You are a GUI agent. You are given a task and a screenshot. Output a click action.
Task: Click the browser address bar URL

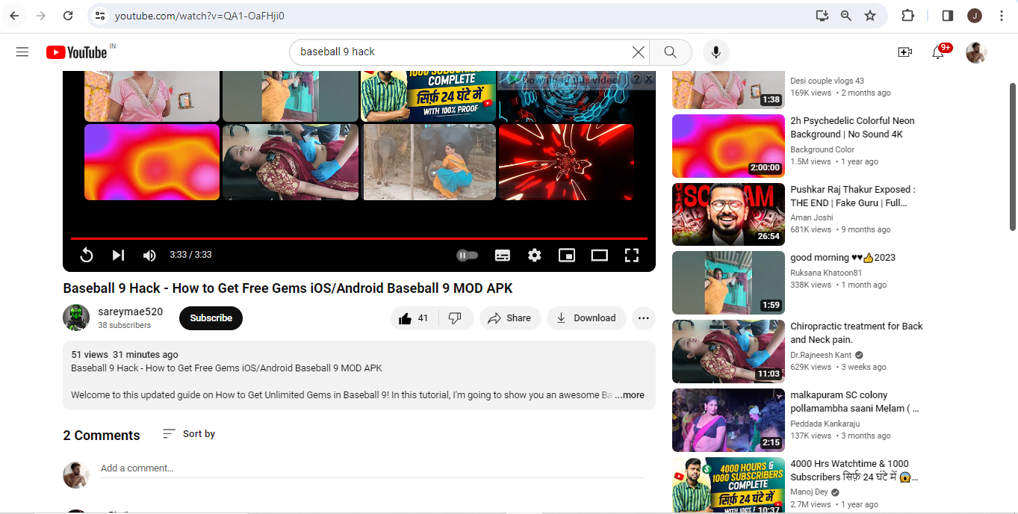(199, 16)
